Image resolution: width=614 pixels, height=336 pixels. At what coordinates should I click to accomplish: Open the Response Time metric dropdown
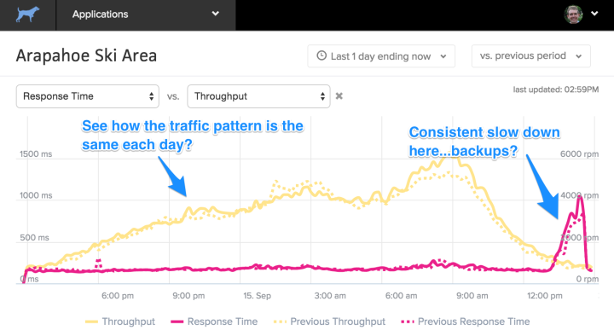click(x=87, y=96)
